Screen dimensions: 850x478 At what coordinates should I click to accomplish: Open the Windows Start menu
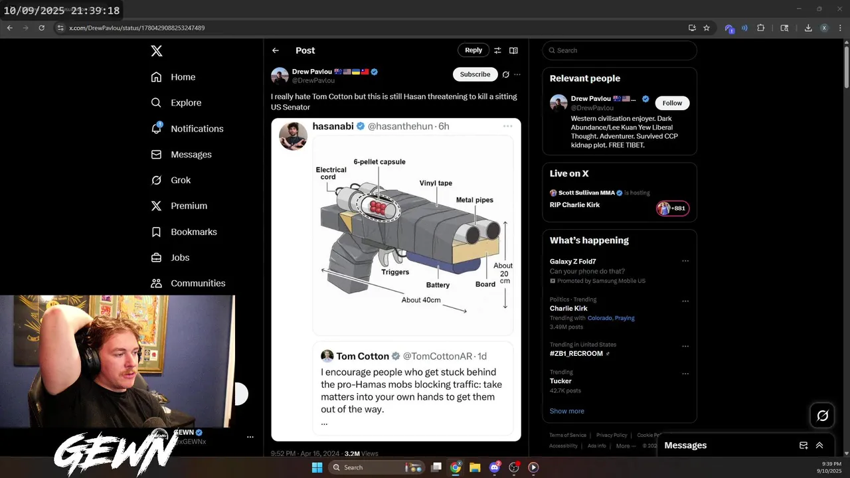(x=317, y=467)
